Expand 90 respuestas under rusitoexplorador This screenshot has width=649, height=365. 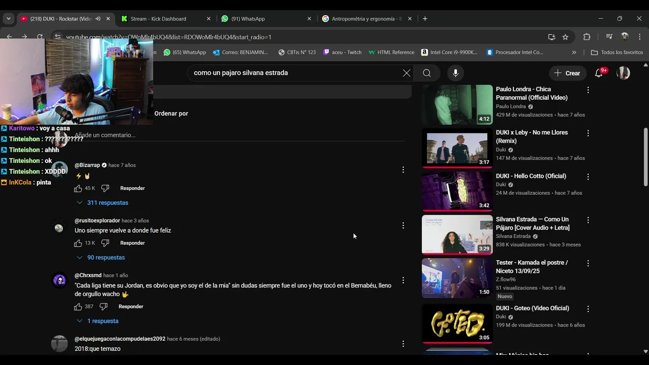click(x=100, y=258)
